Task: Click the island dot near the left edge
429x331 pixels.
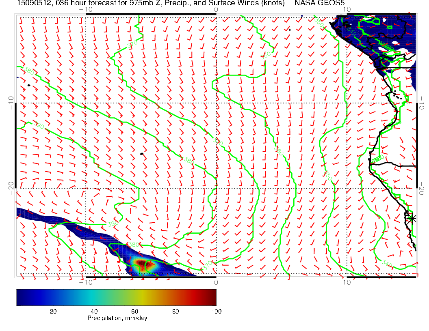Action: click(x=29, y=85)
